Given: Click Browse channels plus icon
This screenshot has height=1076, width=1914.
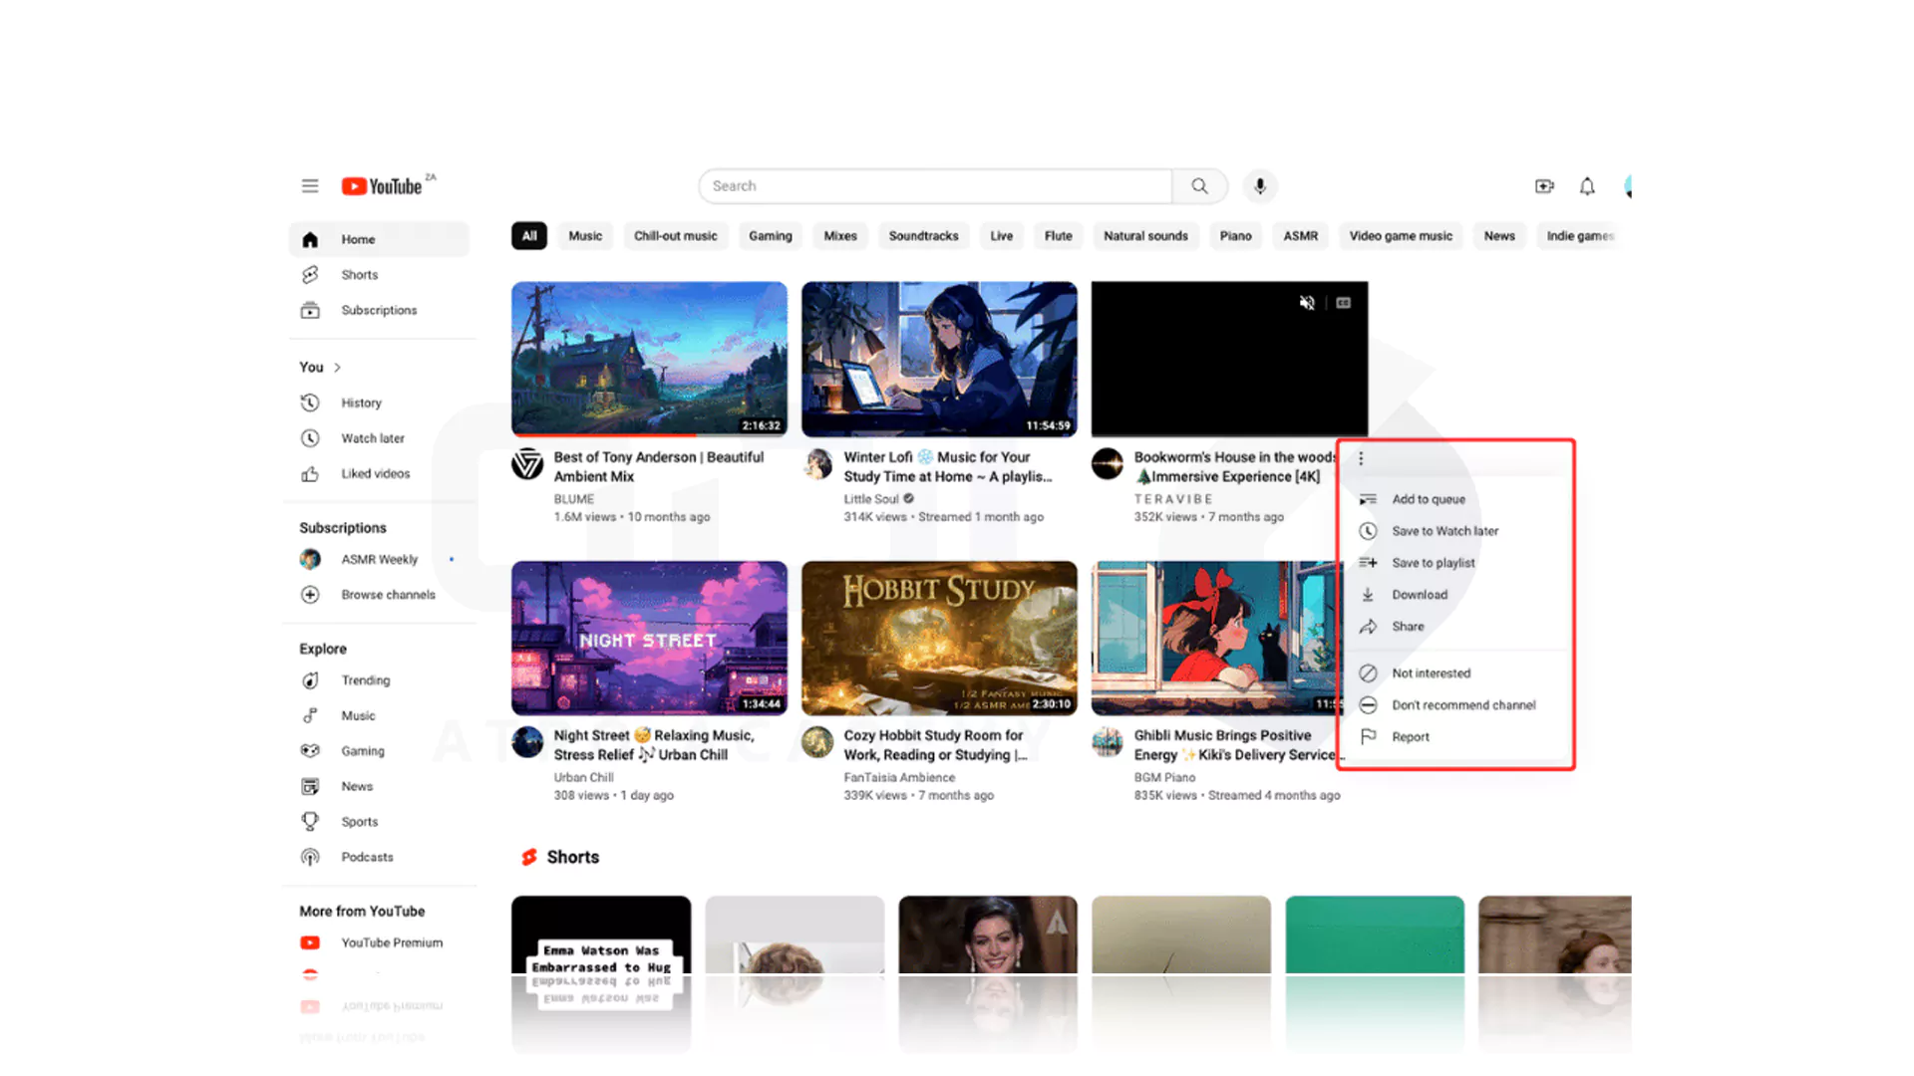Looking at the screenshot, I should pos(310,595).
